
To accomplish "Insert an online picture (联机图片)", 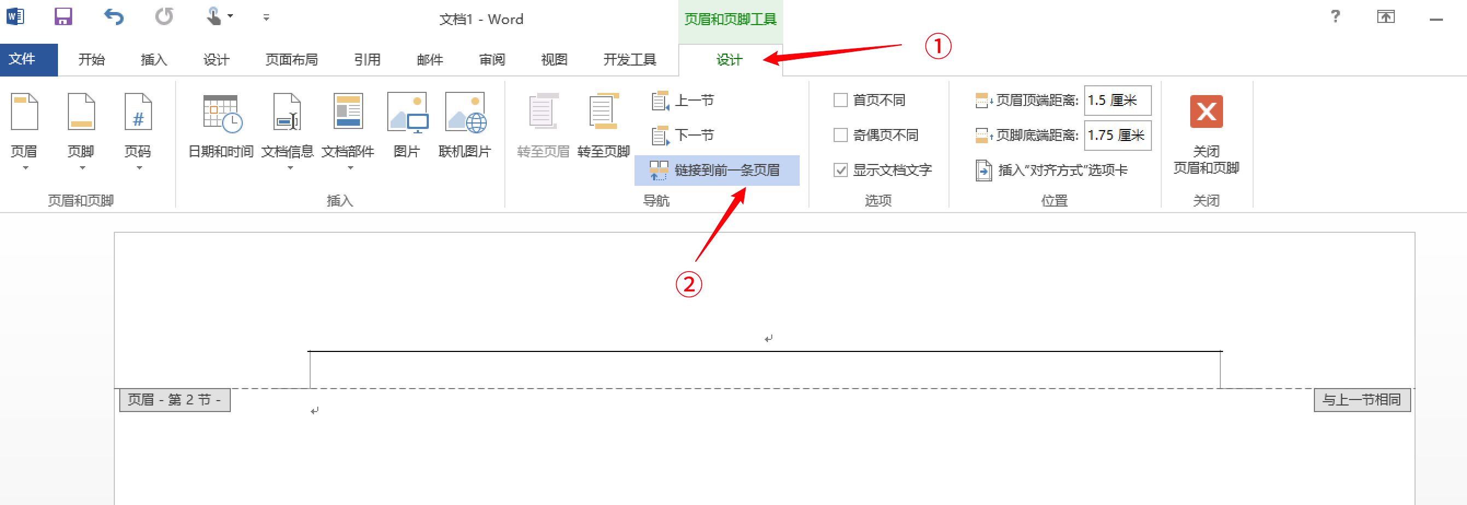I will pos(465,131).
